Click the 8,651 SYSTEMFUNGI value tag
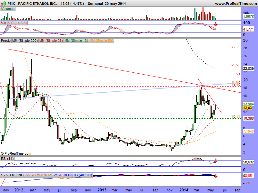This screenshot has width=258, height=193. point(249,176)
